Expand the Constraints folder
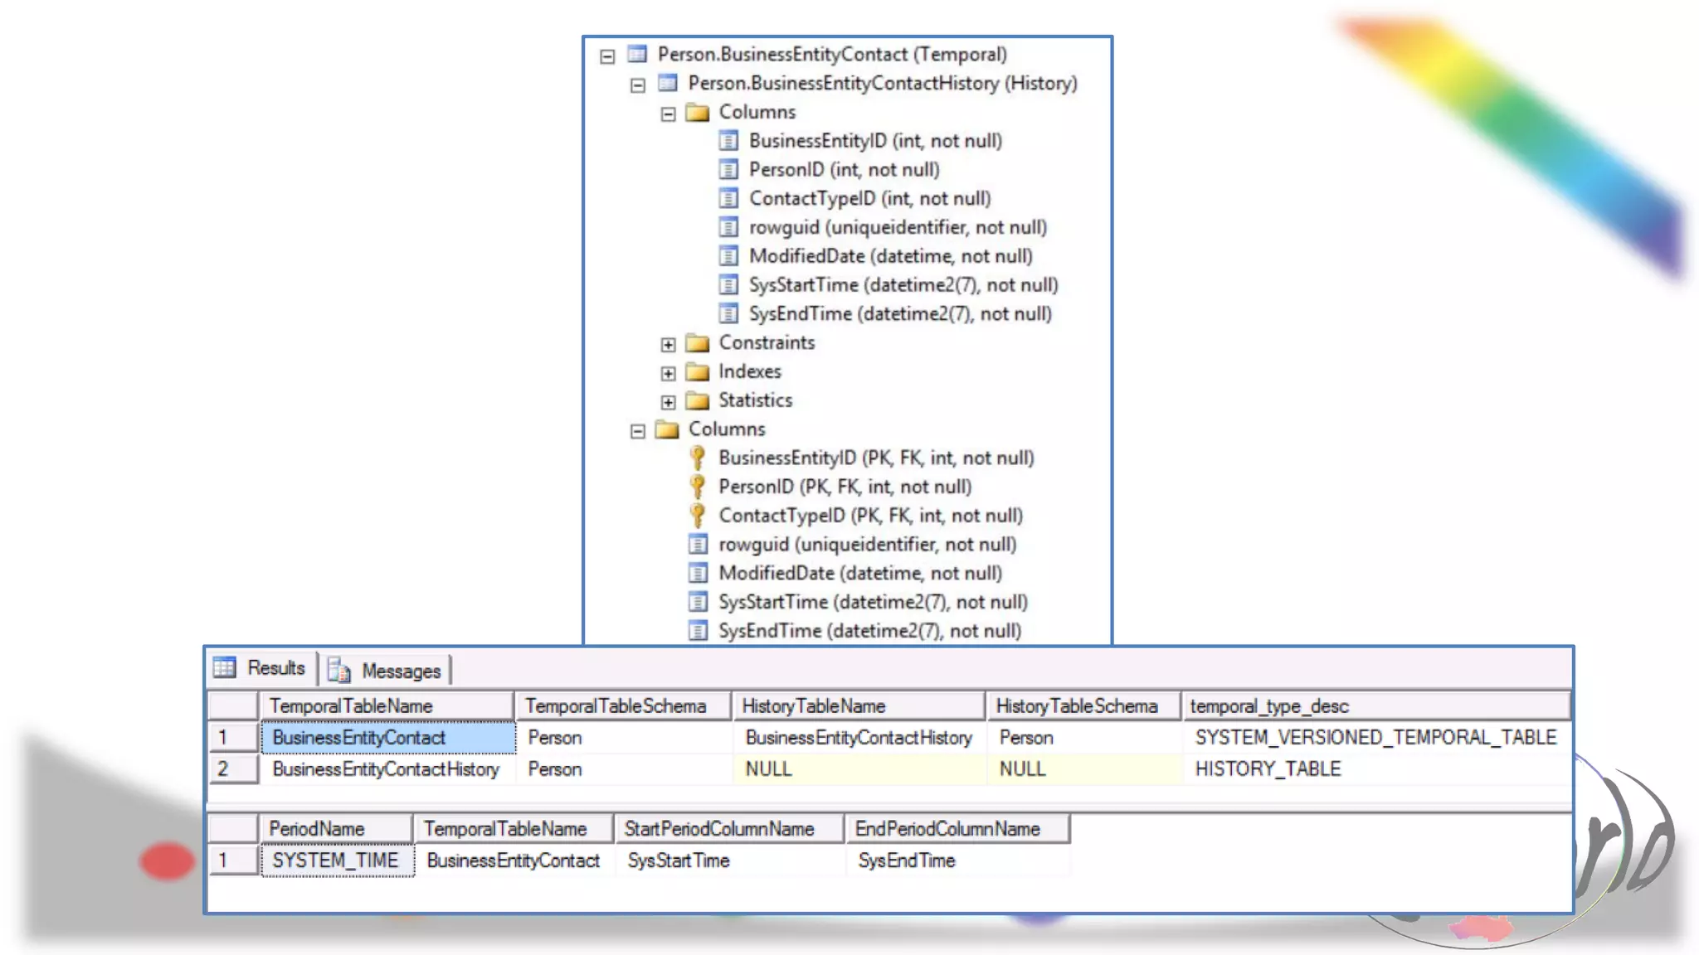The width and height of the screenshot is (1699, 955). pyautogui.click(x=668, y=345)
